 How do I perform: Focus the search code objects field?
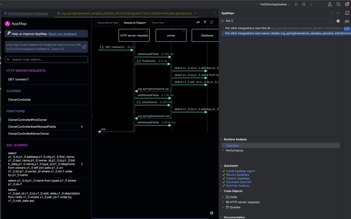tap(47, 59)
